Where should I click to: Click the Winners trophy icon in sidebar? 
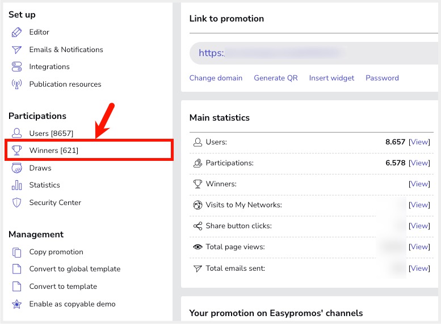(17, 151)
